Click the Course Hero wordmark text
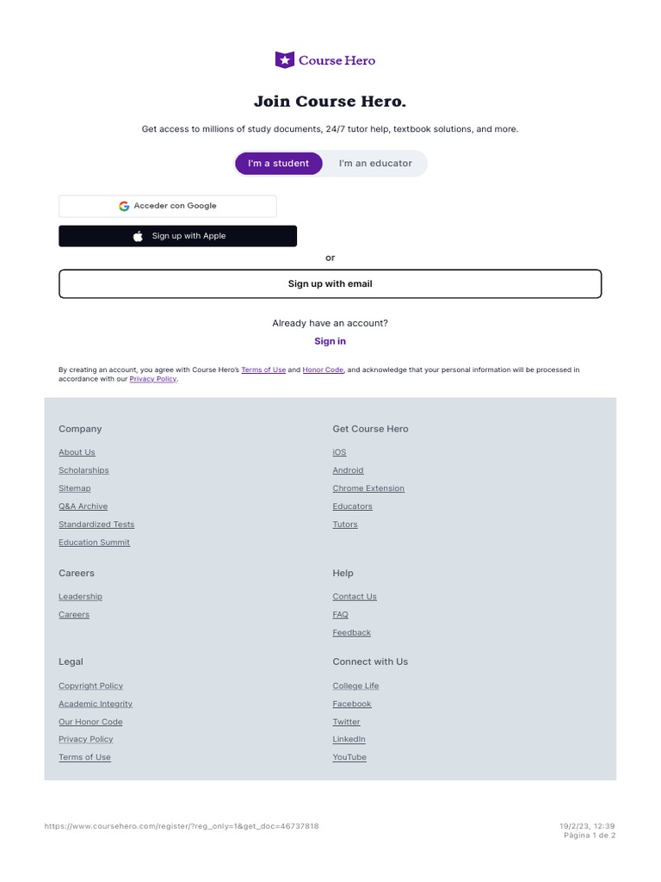 coord(337,60)
